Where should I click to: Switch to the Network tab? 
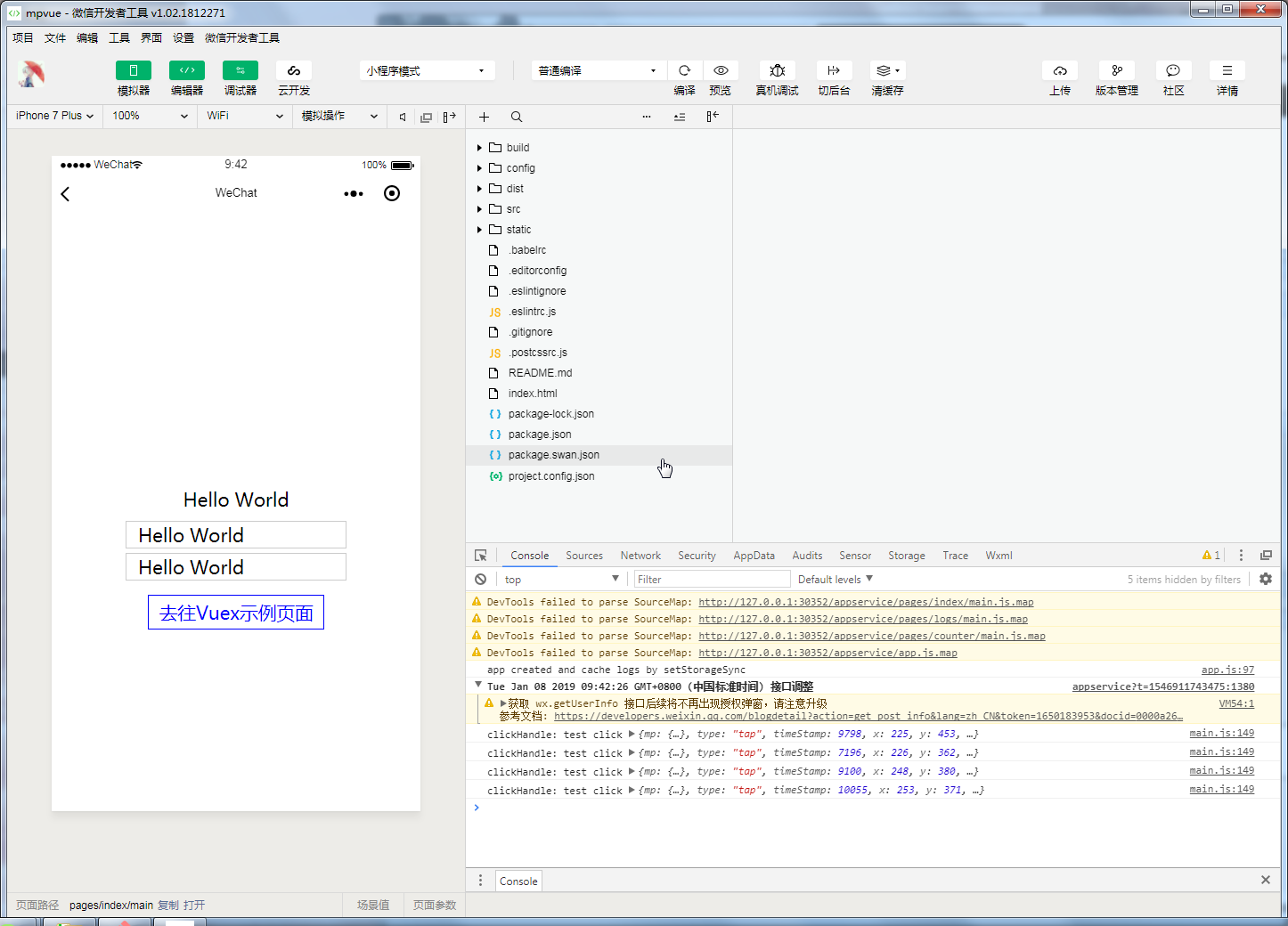click(640, 556)
